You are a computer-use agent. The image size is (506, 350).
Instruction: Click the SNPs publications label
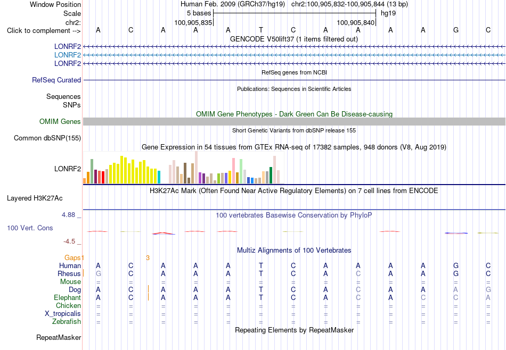point(72,105)
